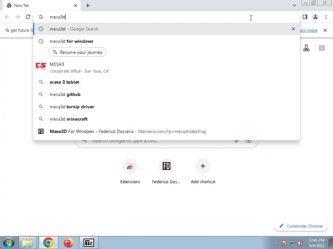Open the tab search dropdown arrow

tap(294, 6)
